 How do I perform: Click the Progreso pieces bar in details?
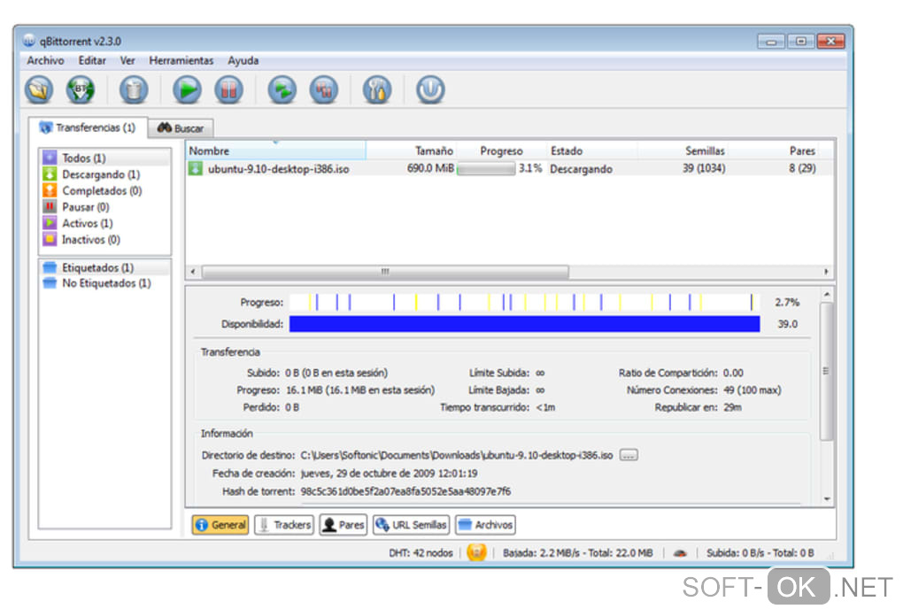(525, 302)
